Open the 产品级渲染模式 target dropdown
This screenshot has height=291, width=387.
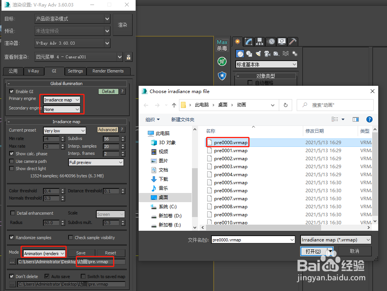(72, 19)
